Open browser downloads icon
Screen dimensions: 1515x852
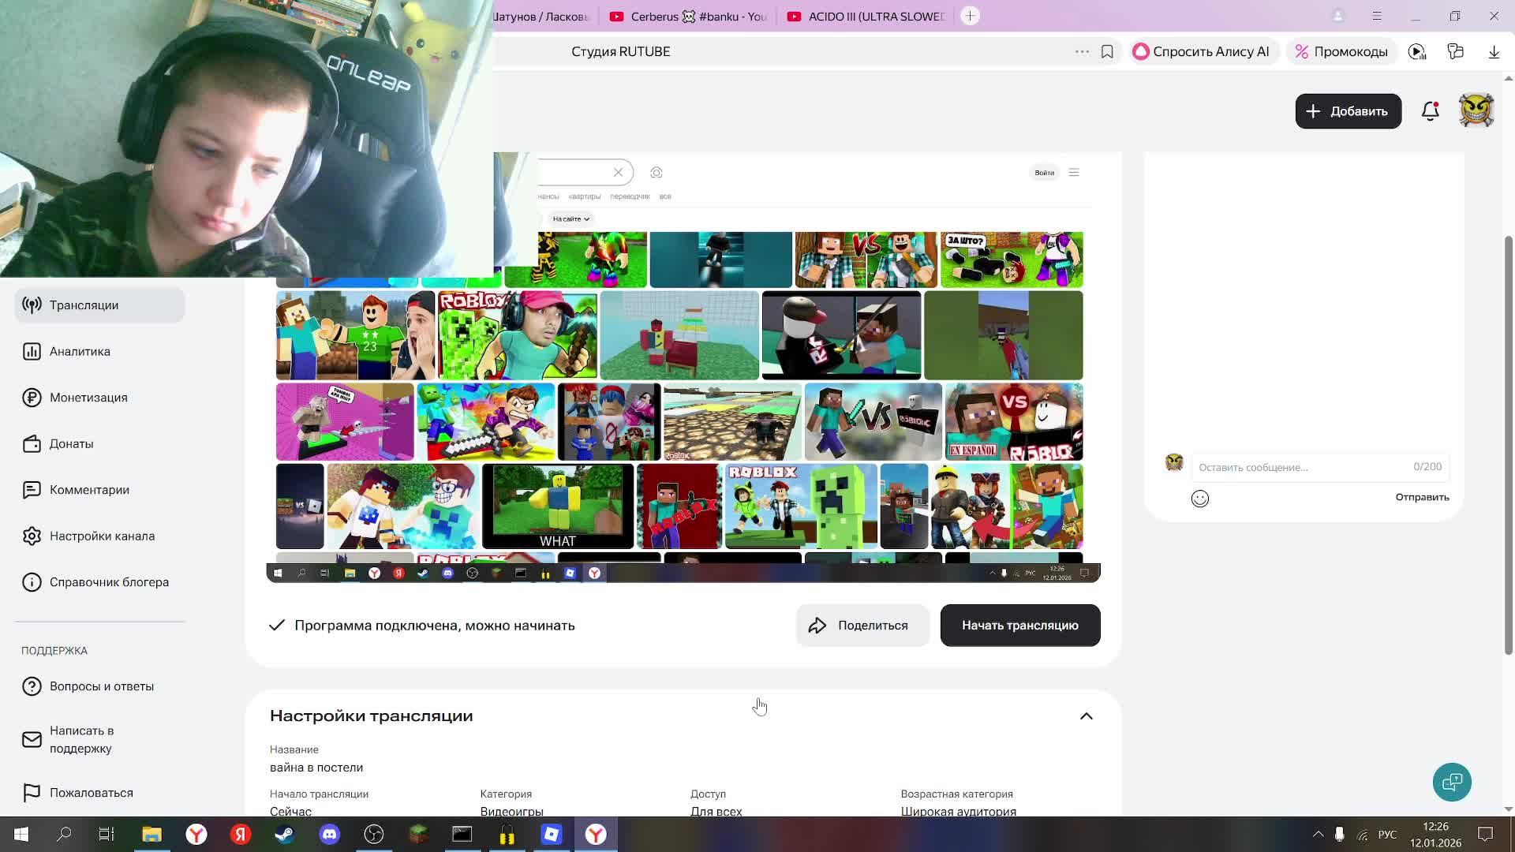[1494, 51]
